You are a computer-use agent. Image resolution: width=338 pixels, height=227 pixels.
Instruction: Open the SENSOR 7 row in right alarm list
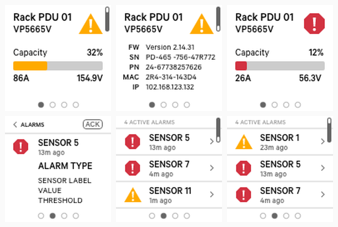(x=280, y=195)
